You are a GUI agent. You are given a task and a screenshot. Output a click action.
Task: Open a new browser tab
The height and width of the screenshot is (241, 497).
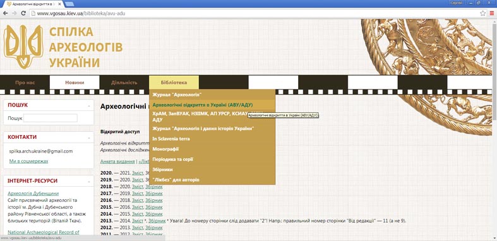[69, 4]
